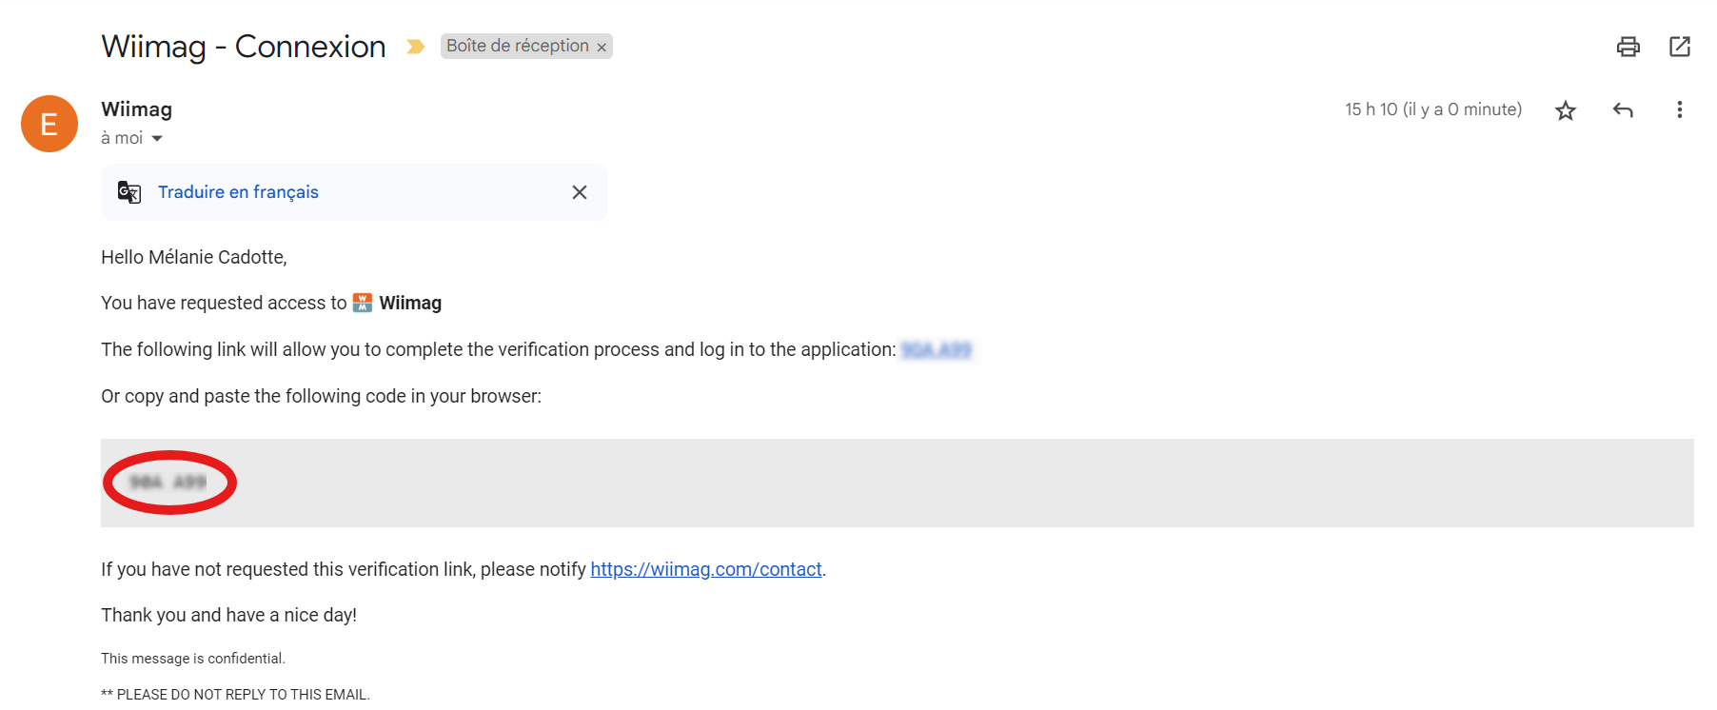The width and height of the screenshot is (1717, 710).
Task: Click the Google Translate icon
Action: 129,192
